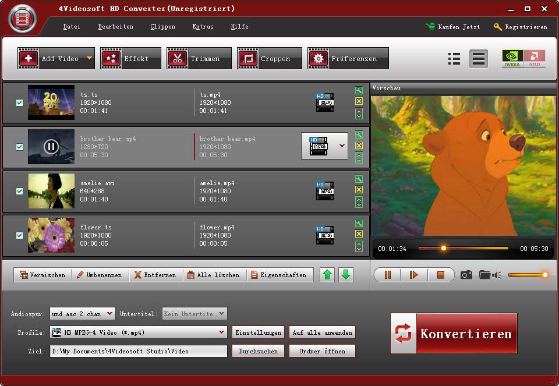Expand the Add Video dropdown arrow
This screenshot has height=386, width=559.
tap(89, 58)
